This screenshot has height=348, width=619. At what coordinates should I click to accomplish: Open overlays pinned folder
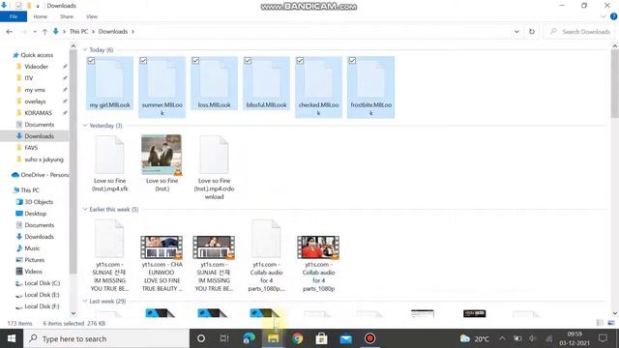(x=35, y=101)
